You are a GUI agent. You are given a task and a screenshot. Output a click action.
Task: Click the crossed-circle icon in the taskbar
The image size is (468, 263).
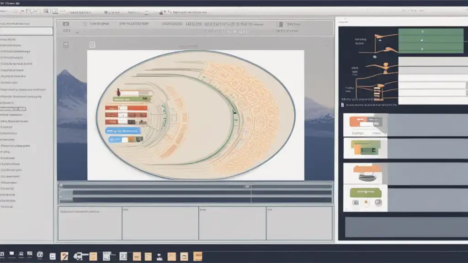(40, 255)
